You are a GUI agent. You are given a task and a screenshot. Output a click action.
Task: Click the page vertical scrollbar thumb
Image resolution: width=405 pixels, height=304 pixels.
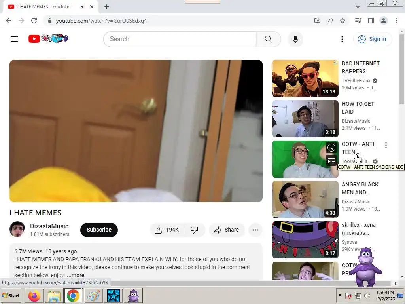point(402,69)
